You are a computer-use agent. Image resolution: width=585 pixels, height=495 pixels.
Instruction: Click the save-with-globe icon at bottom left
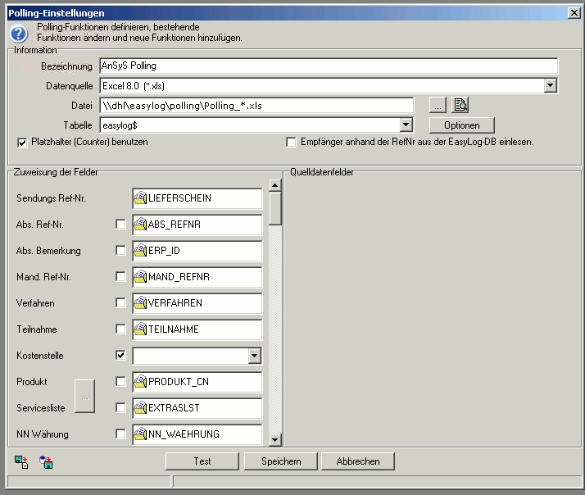(x=46, y=463)
